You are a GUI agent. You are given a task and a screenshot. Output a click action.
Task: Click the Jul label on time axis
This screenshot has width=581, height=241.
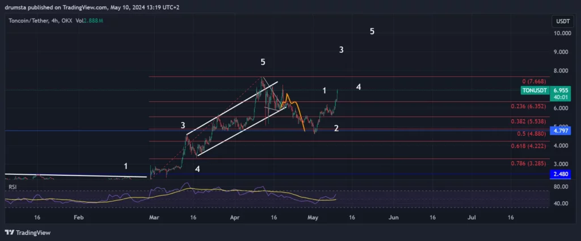472,218
